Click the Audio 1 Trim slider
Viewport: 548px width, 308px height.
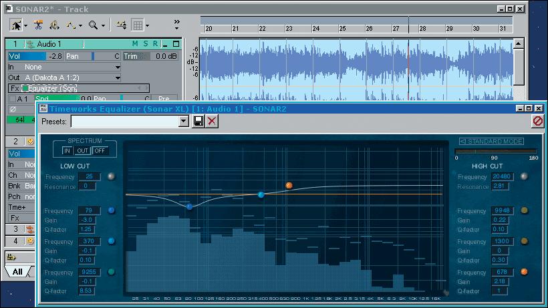[150, 56]
